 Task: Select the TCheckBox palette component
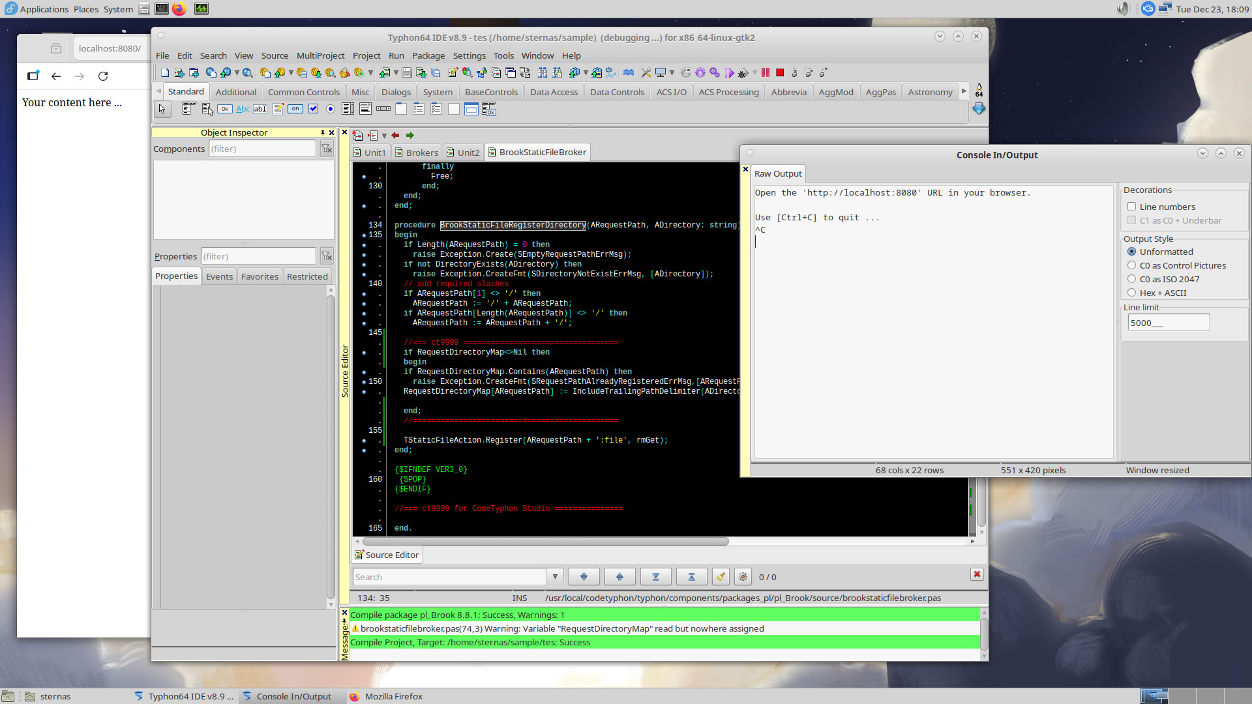[x=313, y=110]
